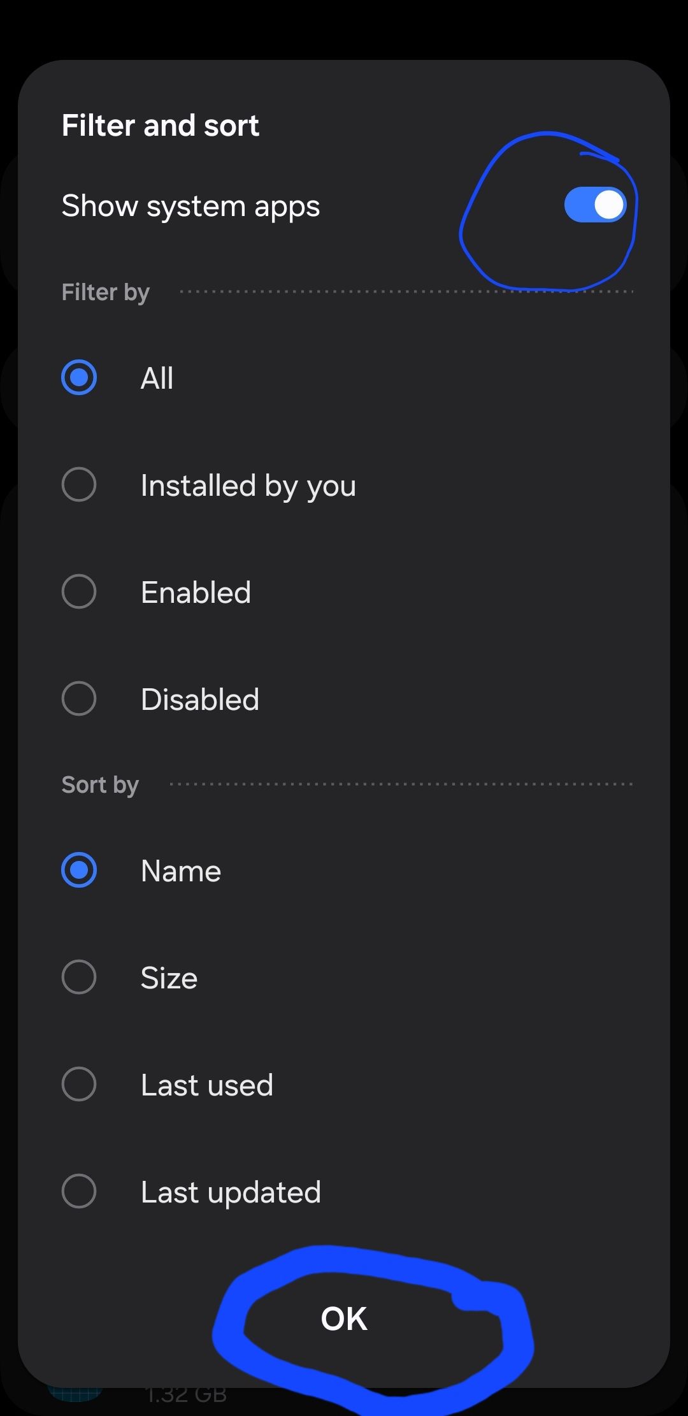
Task: Tap the Enabled filter label
Action: pyautogui.click(x=196, y=593)
